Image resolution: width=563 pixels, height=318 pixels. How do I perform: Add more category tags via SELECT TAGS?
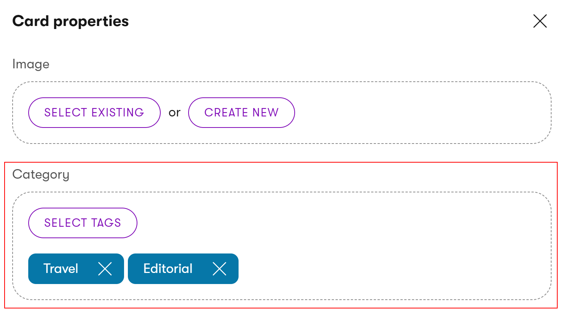coord(82,223)
